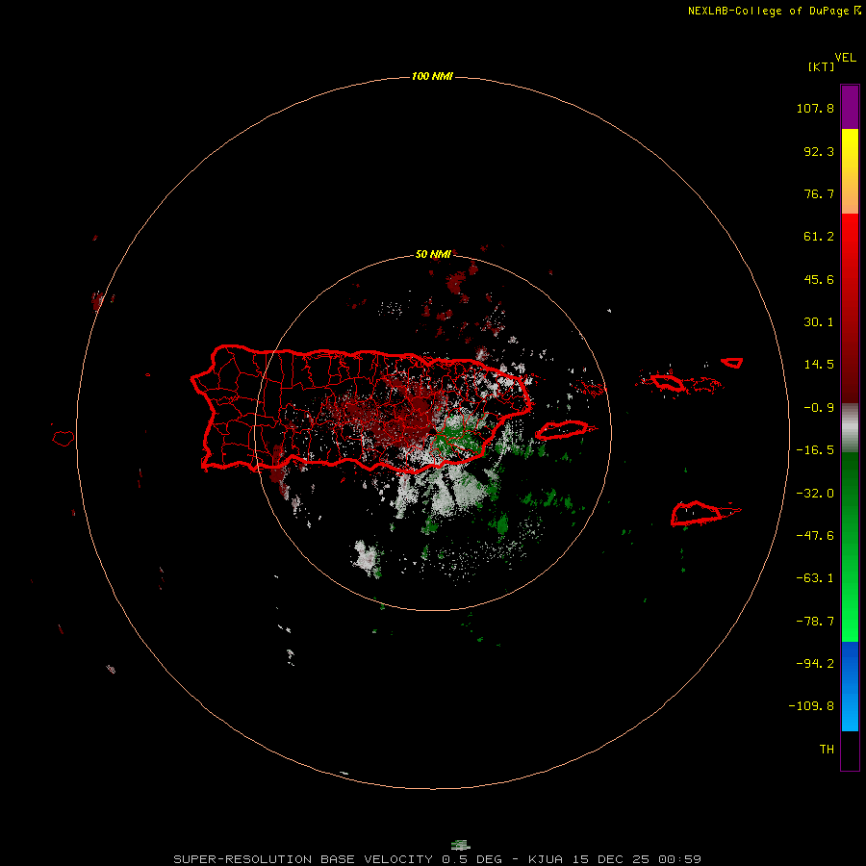The height and width of the screenshot is (866, 866).
Task: Select the -94.2 scale value
Action: 815,664
